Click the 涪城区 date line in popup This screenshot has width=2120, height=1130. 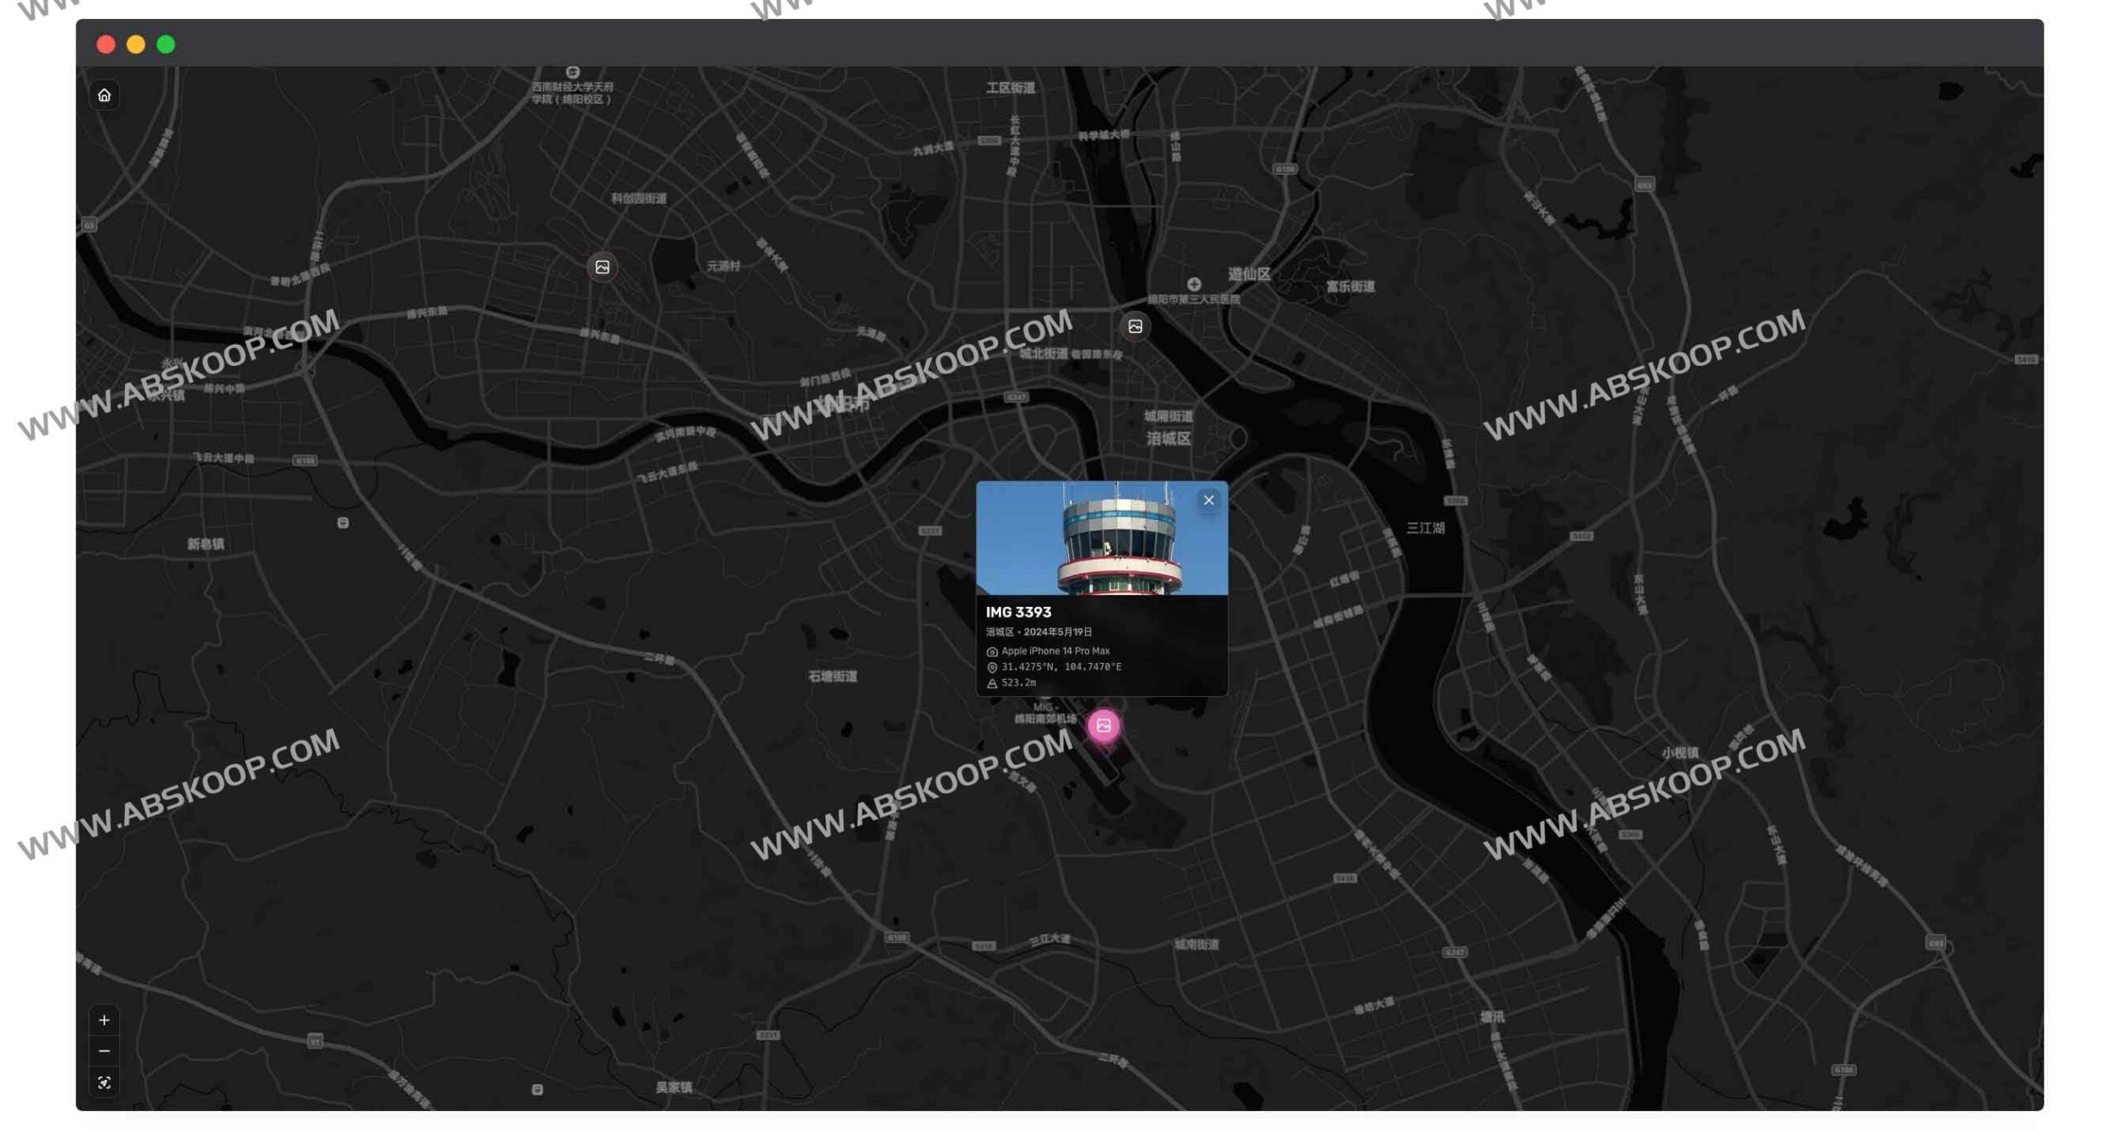[1038, 632]
